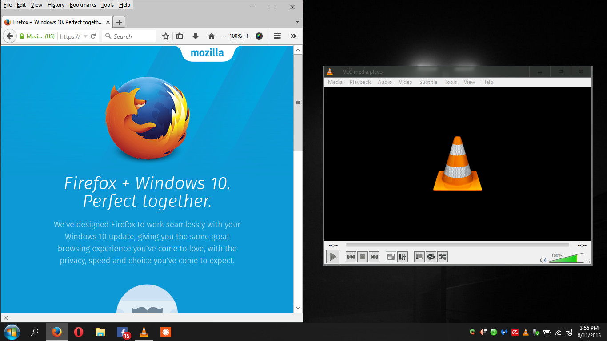Launch Opera from the taskbar

pyautogui.click(x=78, y=332)
